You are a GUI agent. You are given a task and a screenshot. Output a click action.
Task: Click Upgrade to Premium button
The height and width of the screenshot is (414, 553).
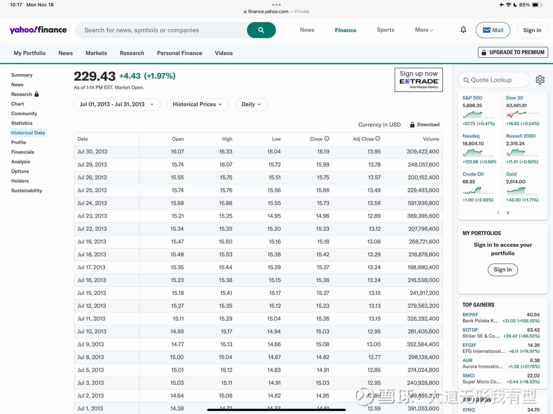pyautogui.click(x=513, y=52)
